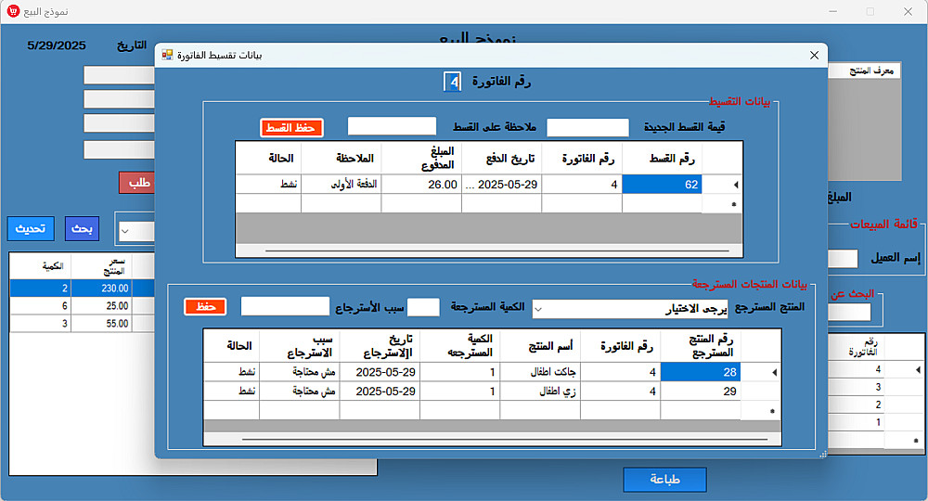This screenshot has width=928, height=501.
Task: Click the تحديث button in main window
Action: 31,228
